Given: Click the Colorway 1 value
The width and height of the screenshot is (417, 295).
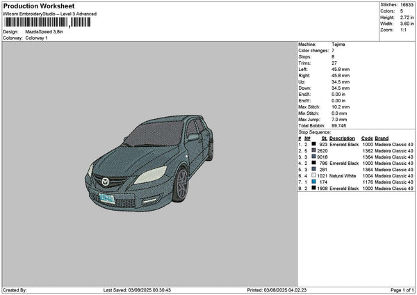Looking at the screenshot, I should (35, 38).
